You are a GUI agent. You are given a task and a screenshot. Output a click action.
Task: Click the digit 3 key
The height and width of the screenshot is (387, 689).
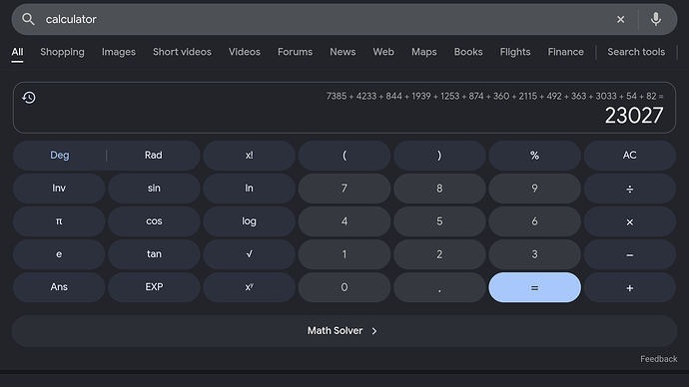point(534,254)
